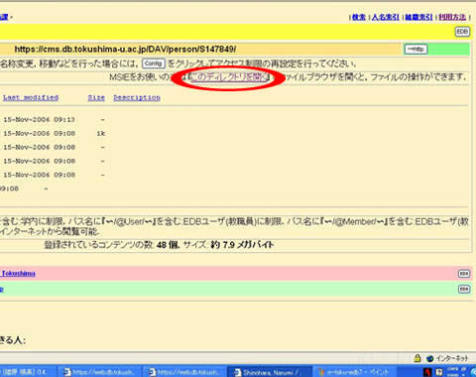
Task: Click the padlock security icon in the status bar
Action: click(417, 358)
